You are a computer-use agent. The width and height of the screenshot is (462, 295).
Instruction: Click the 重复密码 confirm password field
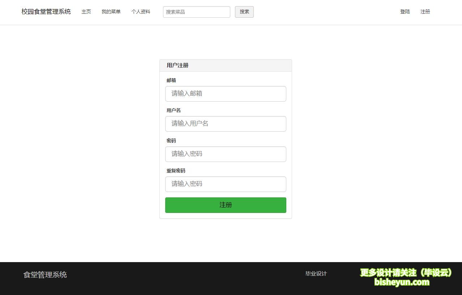click(x=226, y=184)
